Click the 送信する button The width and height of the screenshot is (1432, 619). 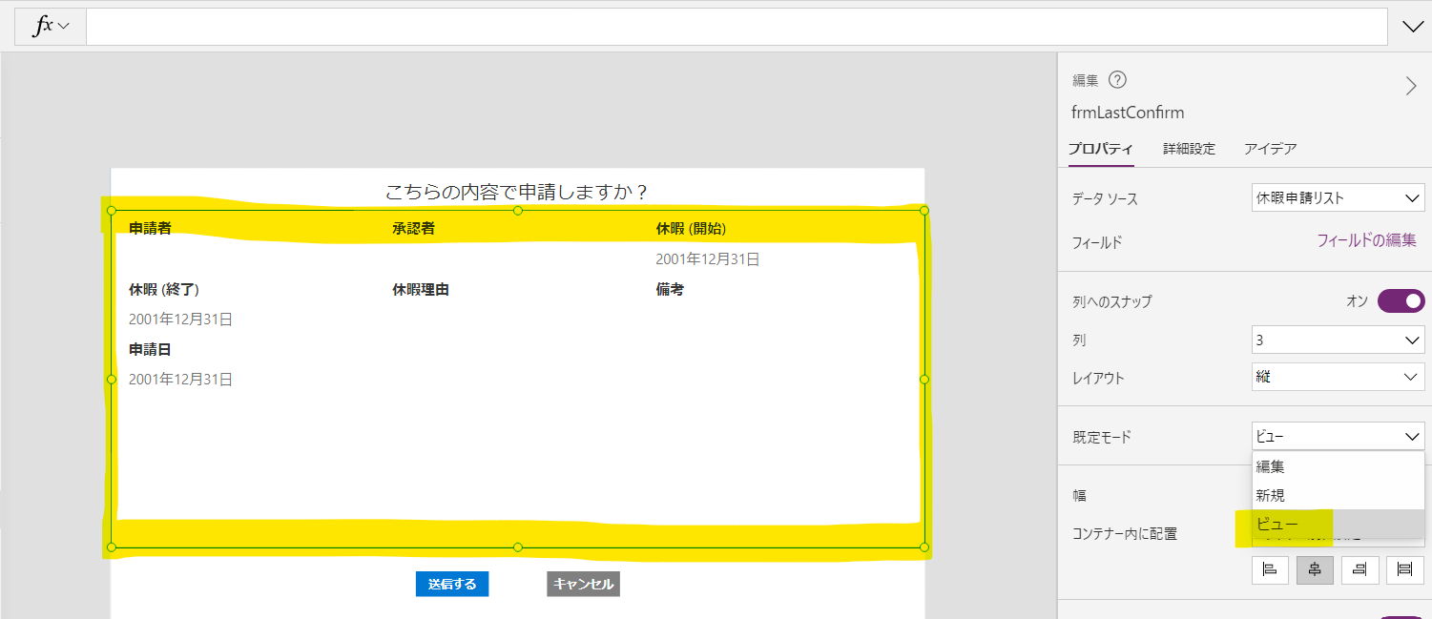tap(452, 584)
